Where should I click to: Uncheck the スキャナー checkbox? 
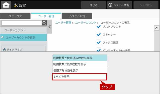[x=98, y=34]
